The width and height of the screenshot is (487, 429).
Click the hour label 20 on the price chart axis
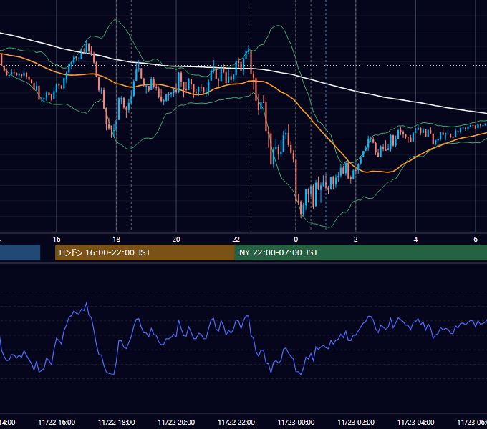[x=176, y=240]
